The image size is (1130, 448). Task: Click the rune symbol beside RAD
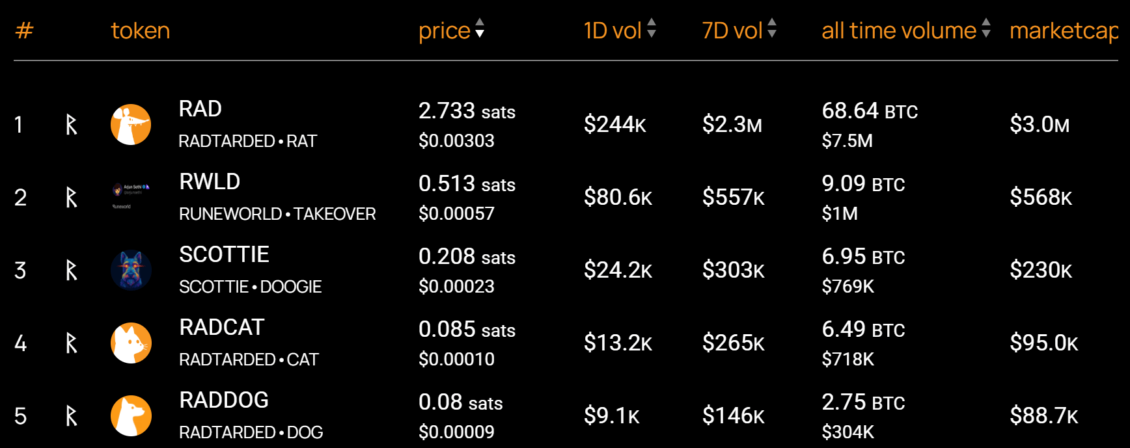click(x=72, y=124)
